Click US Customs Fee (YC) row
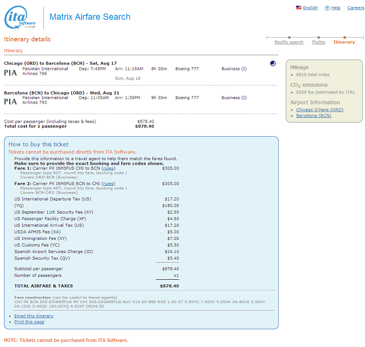 click(96, 245)
